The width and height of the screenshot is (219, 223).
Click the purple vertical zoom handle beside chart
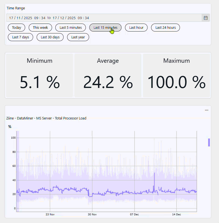click(209, 142)
